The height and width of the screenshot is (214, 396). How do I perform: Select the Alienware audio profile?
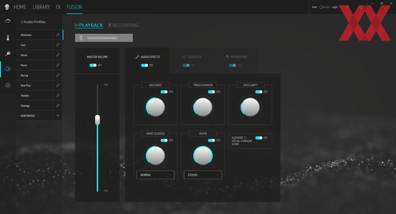34,35
